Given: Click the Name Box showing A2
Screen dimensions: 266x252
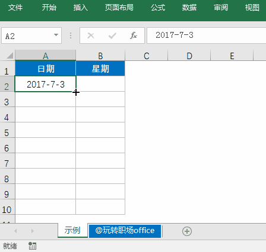Looking at the screenshot, I should 31,35.
